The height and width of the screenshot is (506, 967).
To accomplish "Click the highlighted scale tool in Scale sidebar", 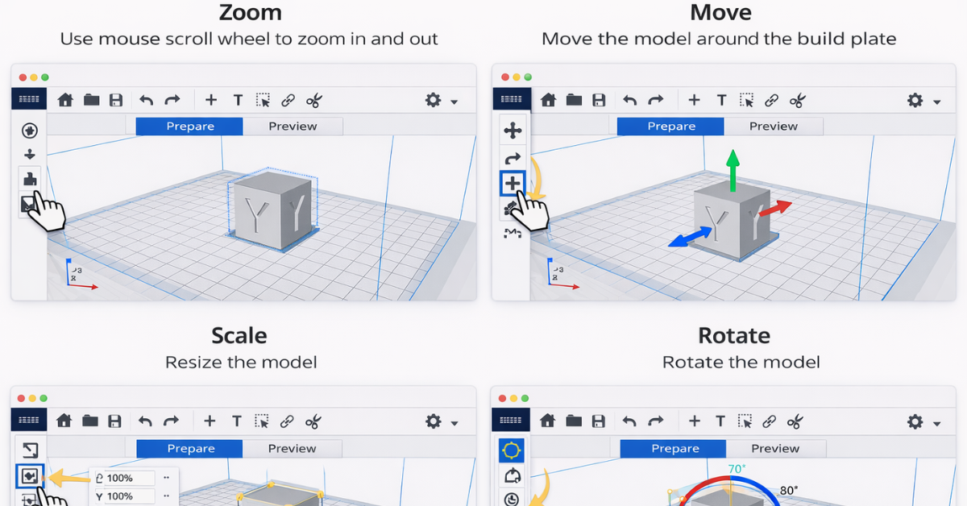I will tap(30, 477).
